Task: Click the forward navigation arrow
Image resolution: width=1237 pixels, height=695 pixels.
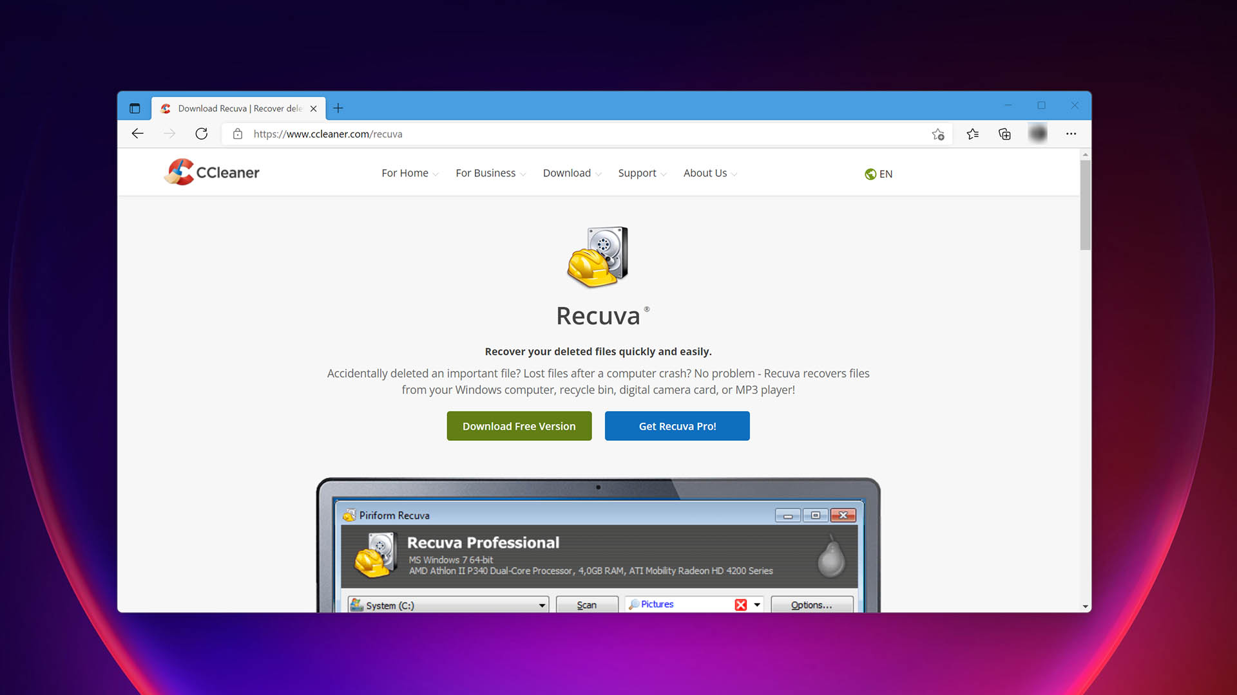Action: 169,134
